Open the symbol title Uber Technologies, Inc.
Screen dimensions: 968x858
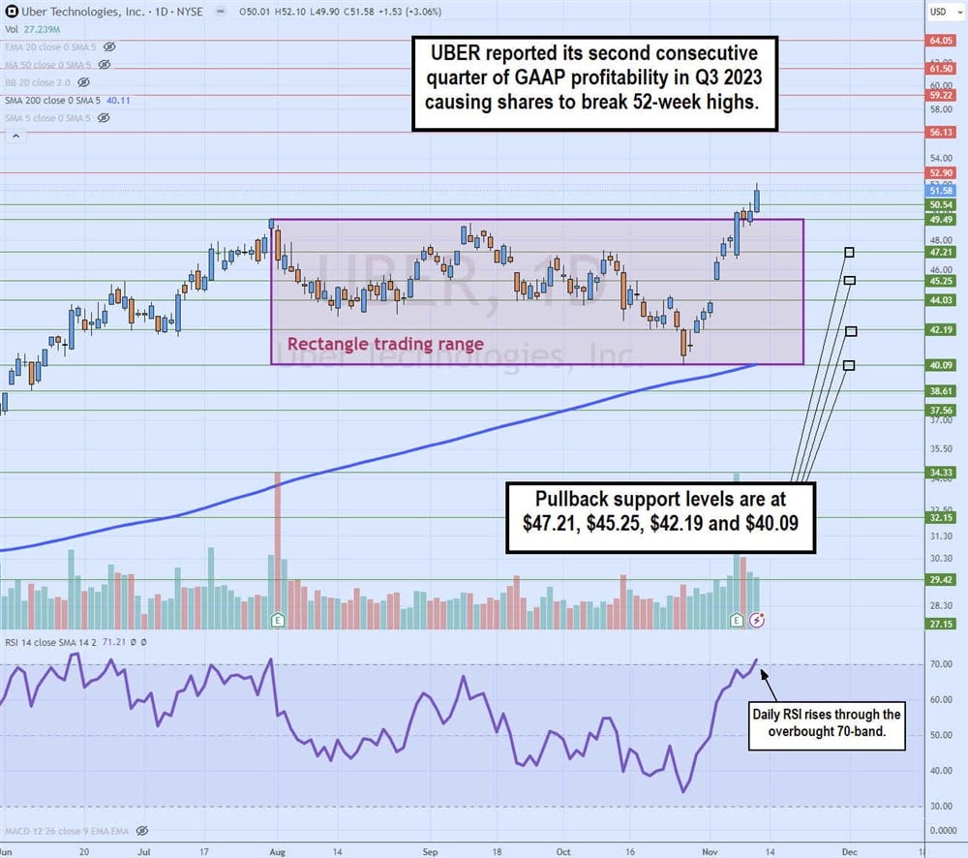[x=85, y=11]
